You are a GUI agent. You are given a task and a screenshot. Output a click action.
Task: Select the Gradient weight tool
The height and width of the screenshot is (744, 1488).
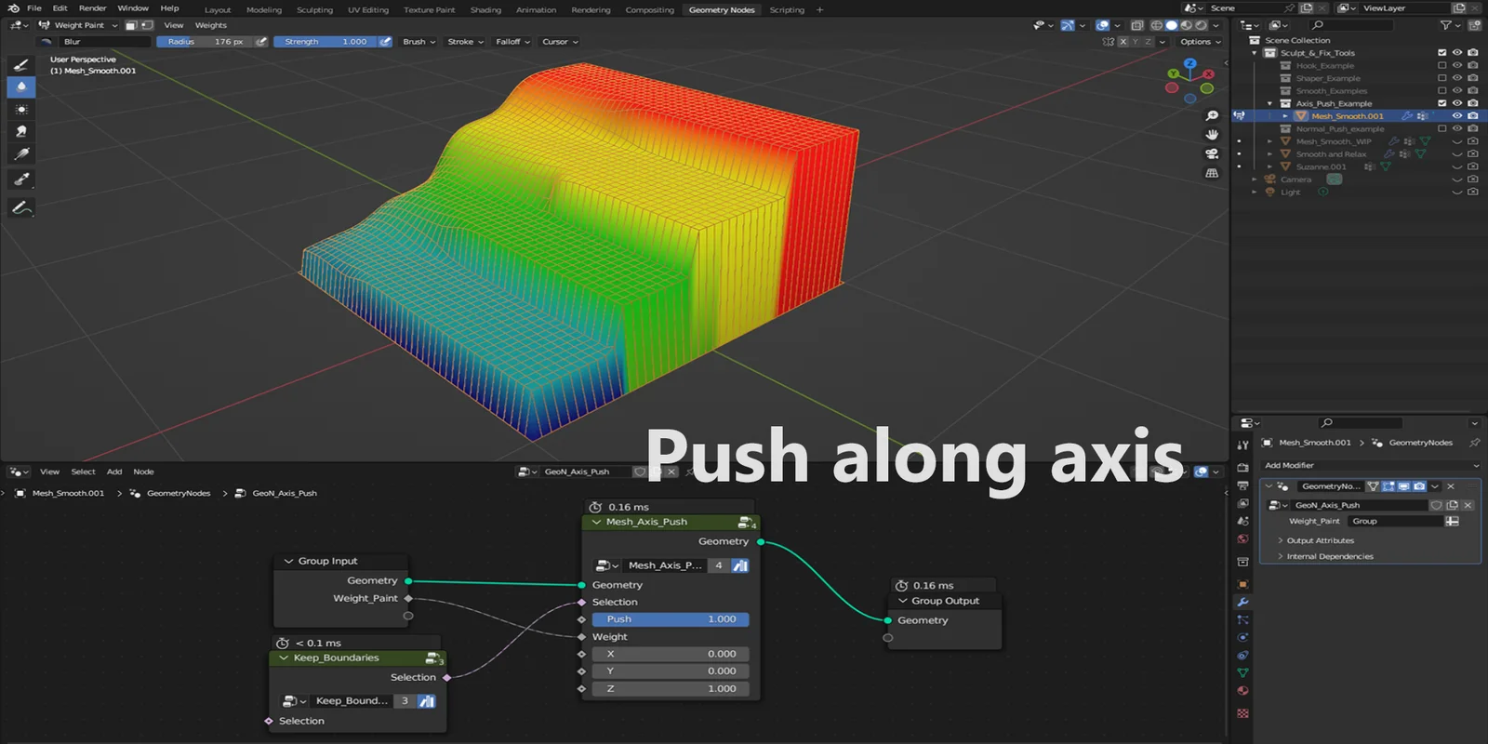coord(21,154)
